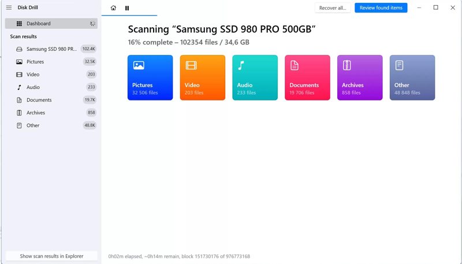Click Show scan results in Explorer

pyautogui.click(x=51, y=256)
